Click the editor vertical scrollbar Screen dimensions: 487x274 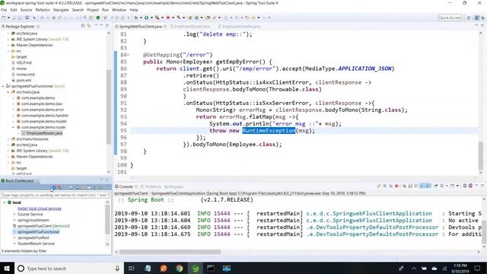click(481, 155)
